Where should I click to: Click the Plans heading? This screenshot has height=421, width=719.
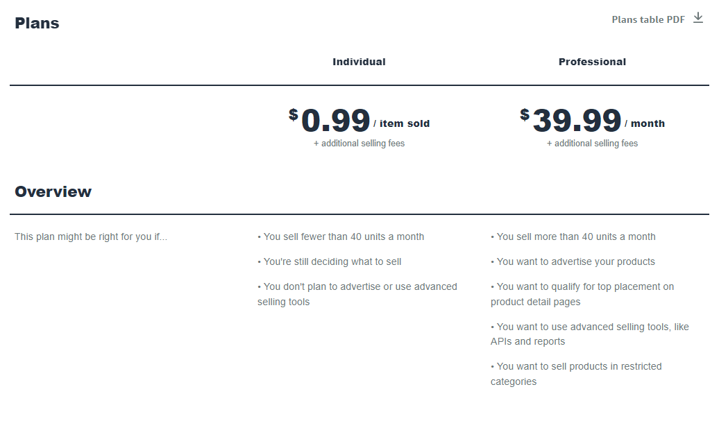(x=37, y=23)
